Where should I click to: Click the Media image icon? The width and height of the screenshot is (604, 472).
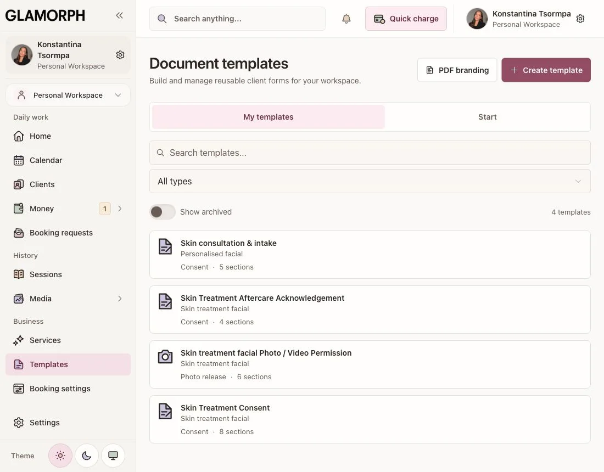pyautogui.click(x=19, y=299)
